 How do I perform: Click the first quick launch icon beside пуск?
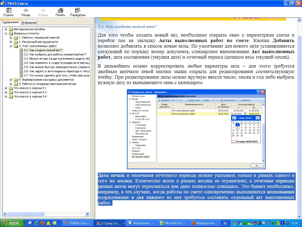click(30, 223)
